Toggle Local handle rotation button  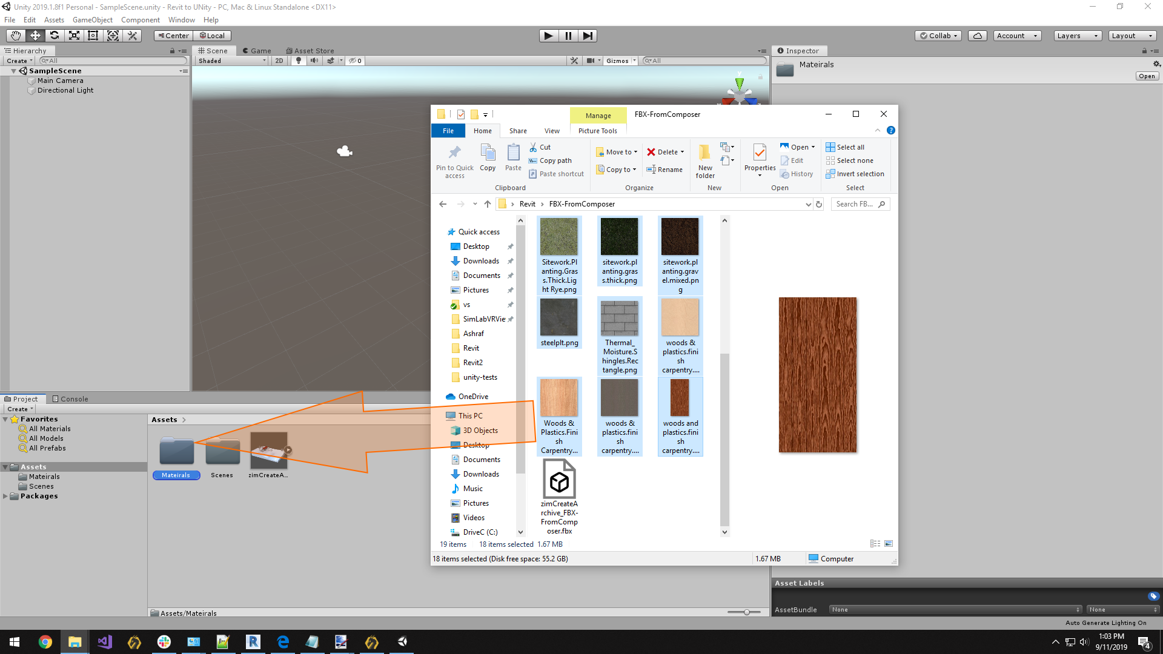tap(213, 36)
